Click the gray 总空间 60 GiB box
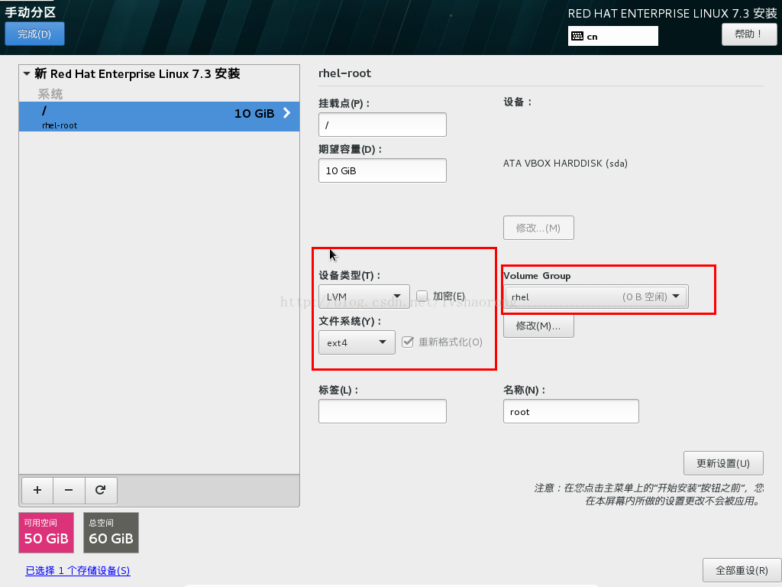 coord(111,533)
